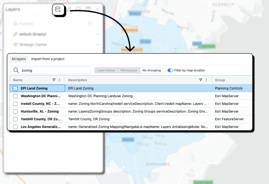Collapse the Layers panel with the chevron
The height and width of the screenshot is (184, 269).
click(98, 9)
